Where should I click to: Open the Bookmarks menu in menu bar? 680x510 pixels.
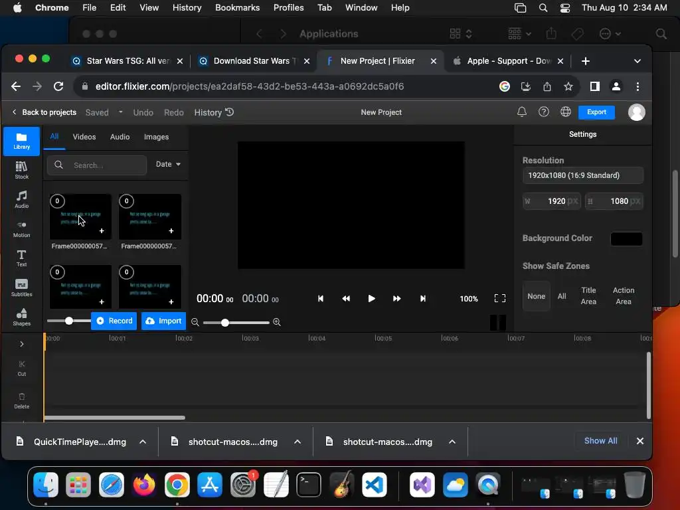(x=237, y=7)
